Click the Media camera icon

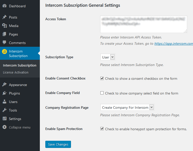pos(4,26)
